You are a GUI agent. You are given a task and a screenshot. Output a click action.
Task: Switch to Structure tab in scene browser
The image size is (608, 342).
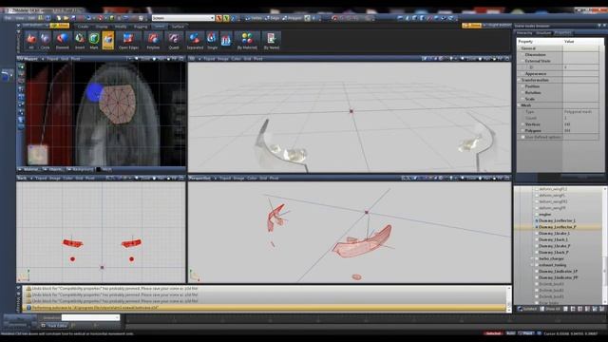[x=543, y=33]
